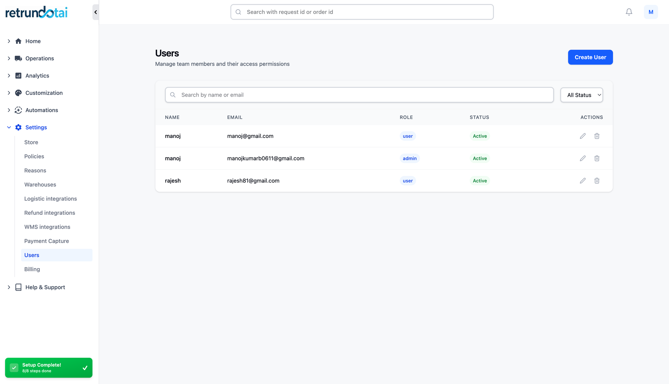Viewport: 669px width, 384px height.
Task: Click the Help & Support book icon
Action: (x=18, y=287)
